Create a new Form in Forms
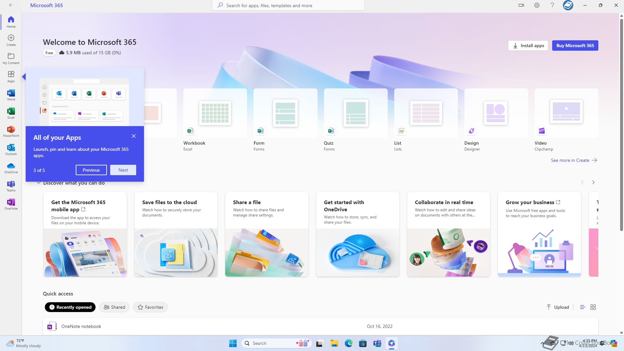The height and width of the screenshot is (351, 624). [285, 120]
